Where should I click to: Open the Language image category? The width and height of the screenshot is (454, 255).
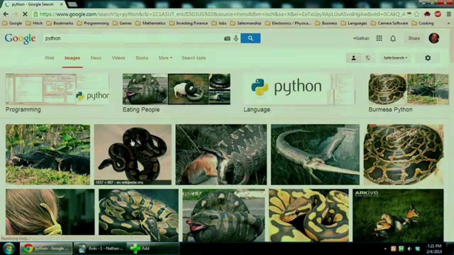click(x=299, y=93)
